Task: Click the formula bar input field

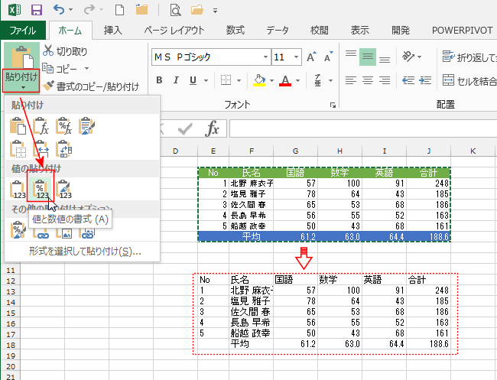Action: pyautogui.click(x=359, y=128)
